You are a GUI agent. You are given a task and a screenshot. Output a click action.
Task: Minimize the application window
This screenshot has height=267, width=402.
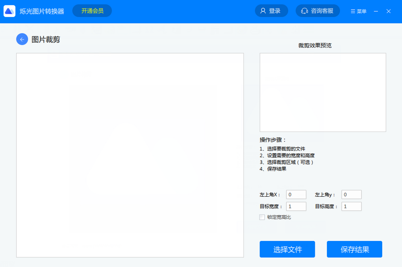click(376, 11)
